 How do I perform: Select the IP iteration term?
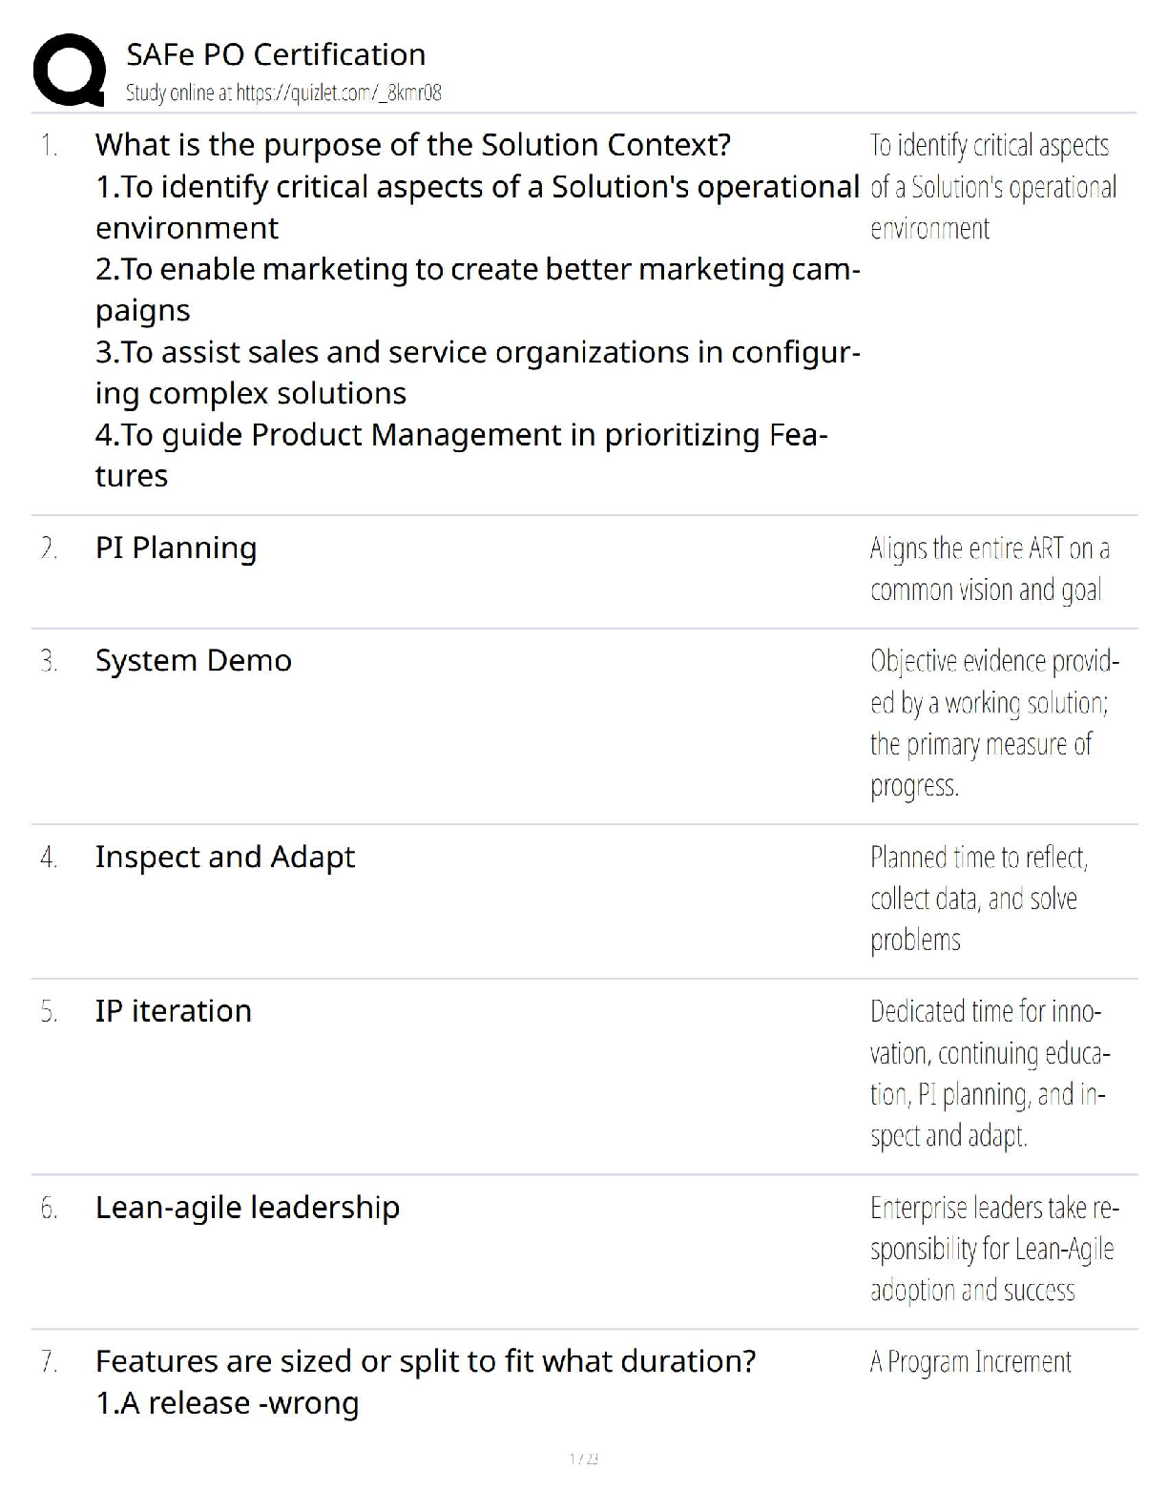coord(174,1011)
